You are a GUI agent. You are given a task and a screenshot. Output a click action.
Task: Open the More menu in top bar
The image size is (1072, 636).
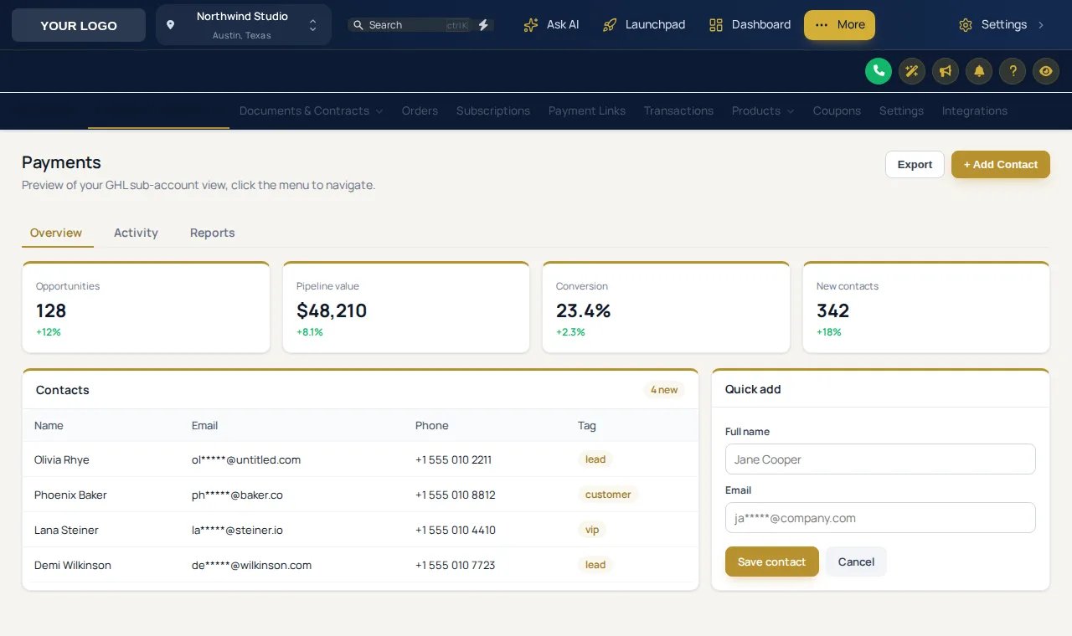pos(839,25)
